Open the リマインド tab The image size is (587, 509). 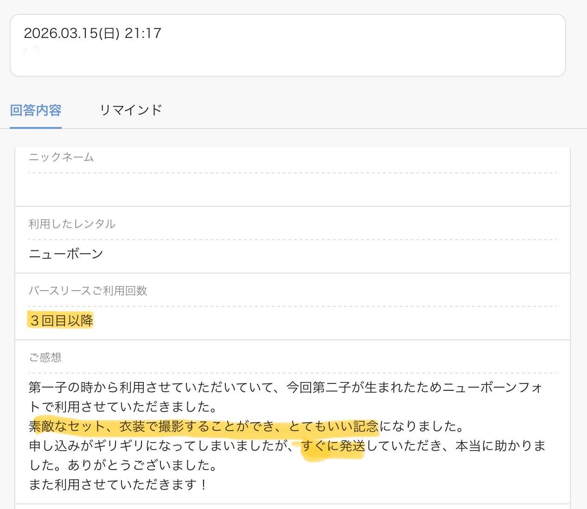131,110
